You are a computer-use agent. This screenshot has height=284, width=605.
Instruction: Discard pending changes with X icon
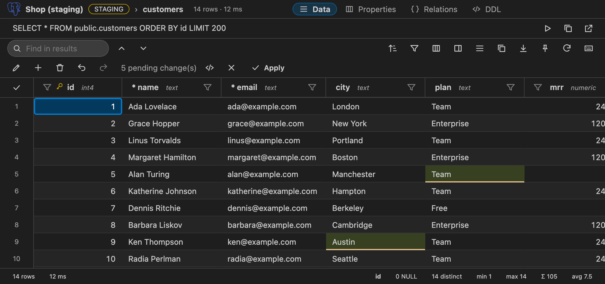coord(231,68)
